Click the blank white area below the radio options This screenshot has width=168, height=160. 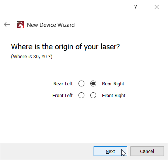[x=84, y=120]
